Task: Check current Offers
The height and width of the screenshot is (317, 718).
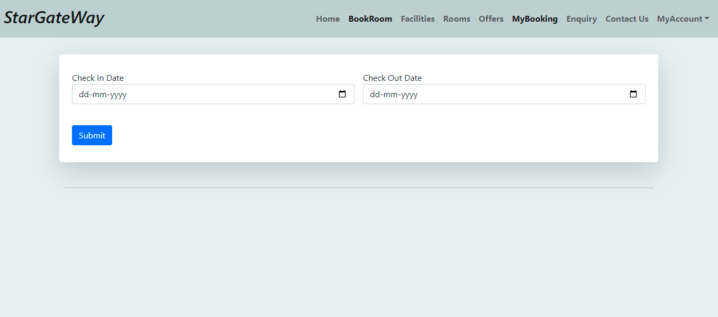Action: point(491,18)
